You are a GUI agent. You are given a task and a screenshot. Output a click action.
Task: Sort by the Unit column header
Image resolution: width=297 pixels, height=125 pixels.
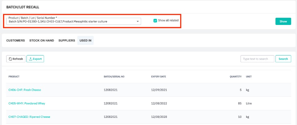(x=249, y=76)
